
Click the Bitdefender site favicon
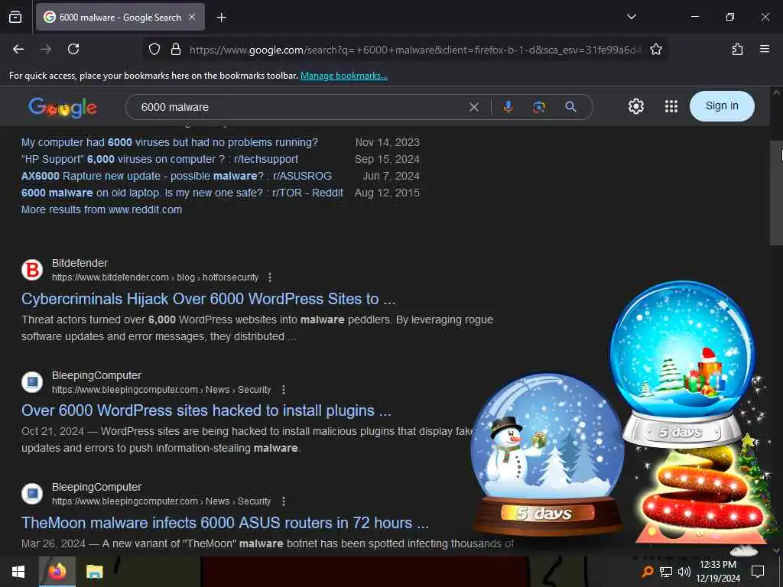click(x=32, y=270)
